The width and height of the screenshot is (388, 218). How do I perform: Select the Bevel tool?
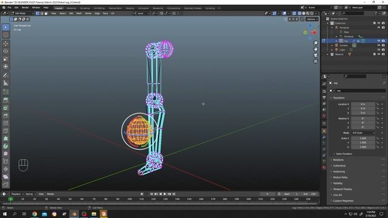[5, 116]
